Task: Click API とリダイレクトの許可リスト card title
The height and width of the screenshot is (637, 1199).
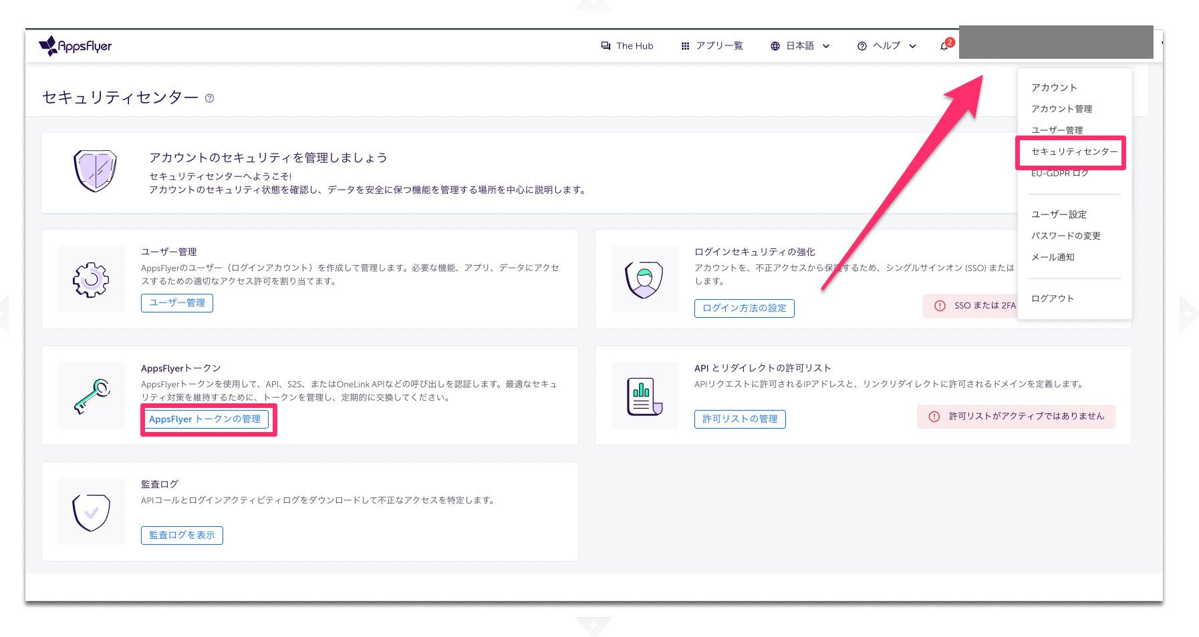Action: click(763, 369)
